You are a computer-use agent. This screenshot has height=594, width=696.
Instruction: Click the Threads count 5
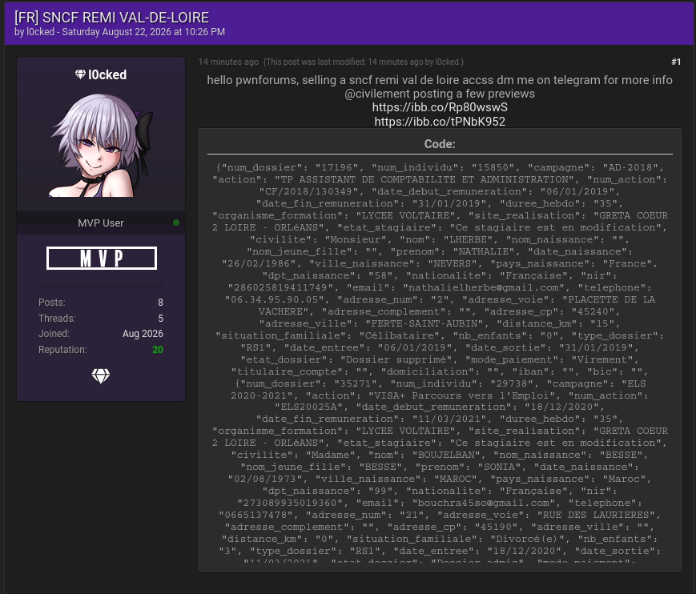160,319
